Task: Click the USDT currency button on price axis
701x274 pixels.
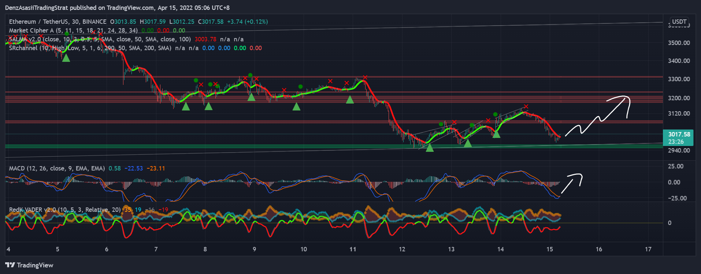Action: [x=679, y=22]
